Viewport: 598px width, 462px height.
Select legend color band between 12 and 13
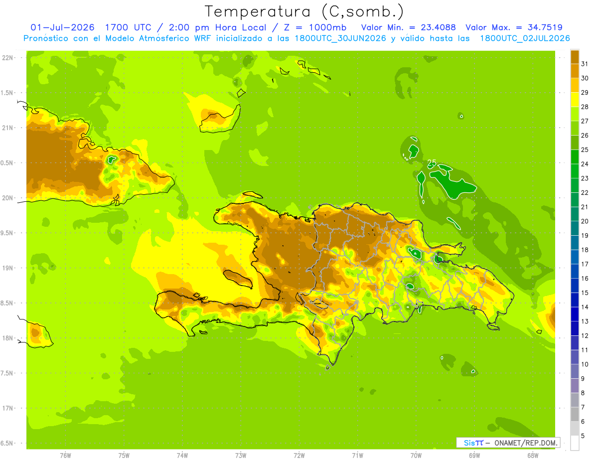pos(575,328)
